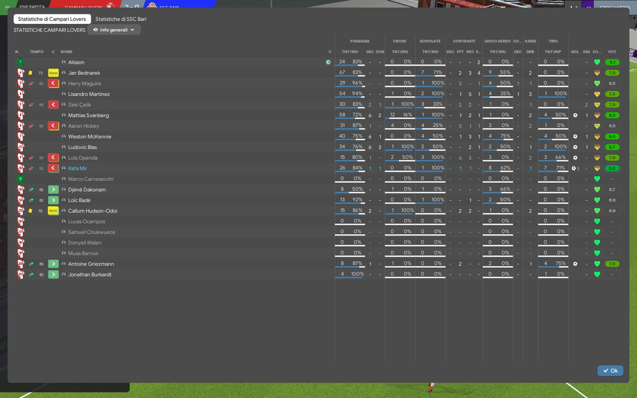Click the name Lucas Ocampos in the list

[87, 221]
